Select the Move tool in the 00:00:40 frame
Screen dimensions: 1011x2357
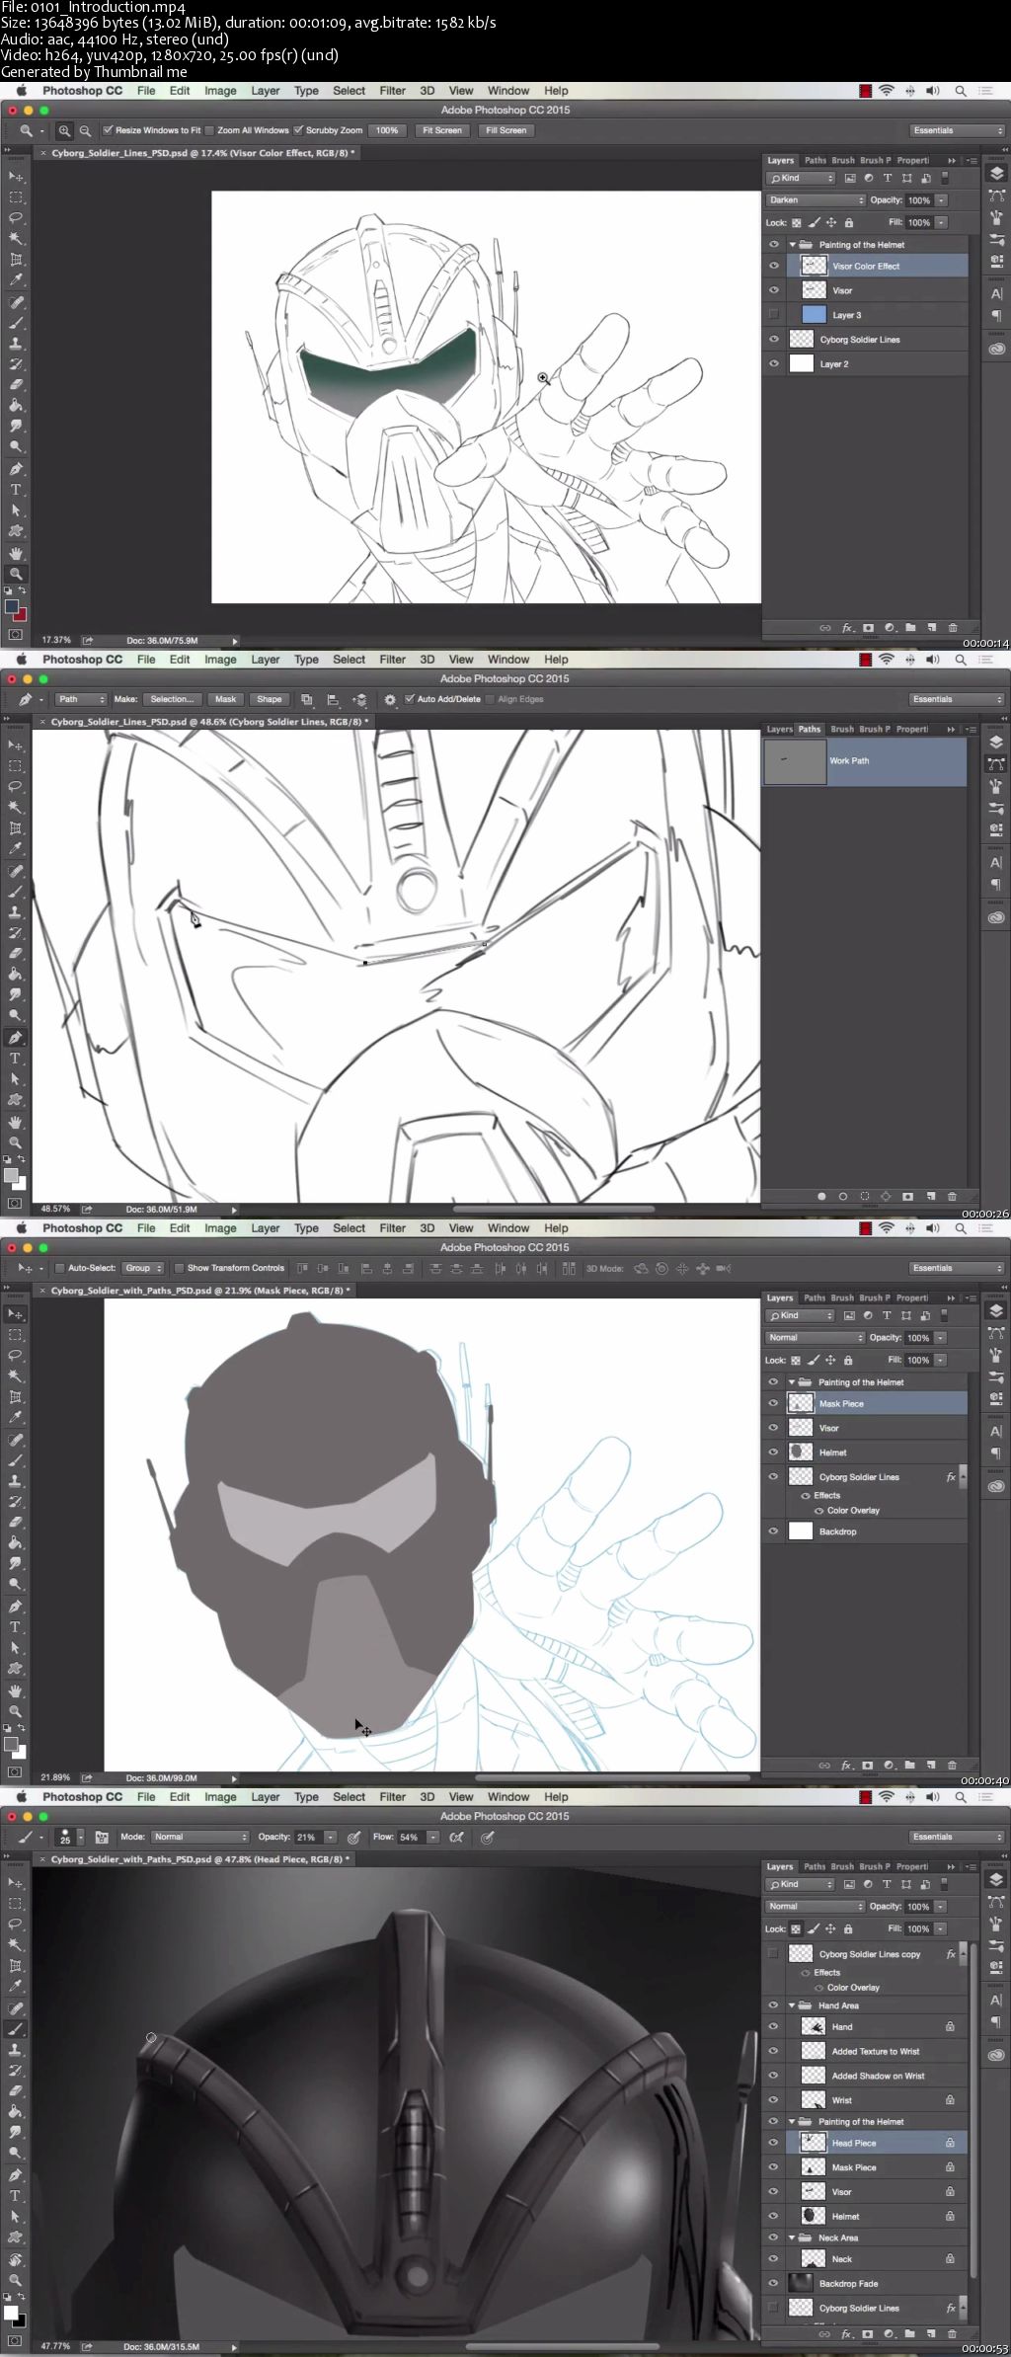pos(16,1314)
